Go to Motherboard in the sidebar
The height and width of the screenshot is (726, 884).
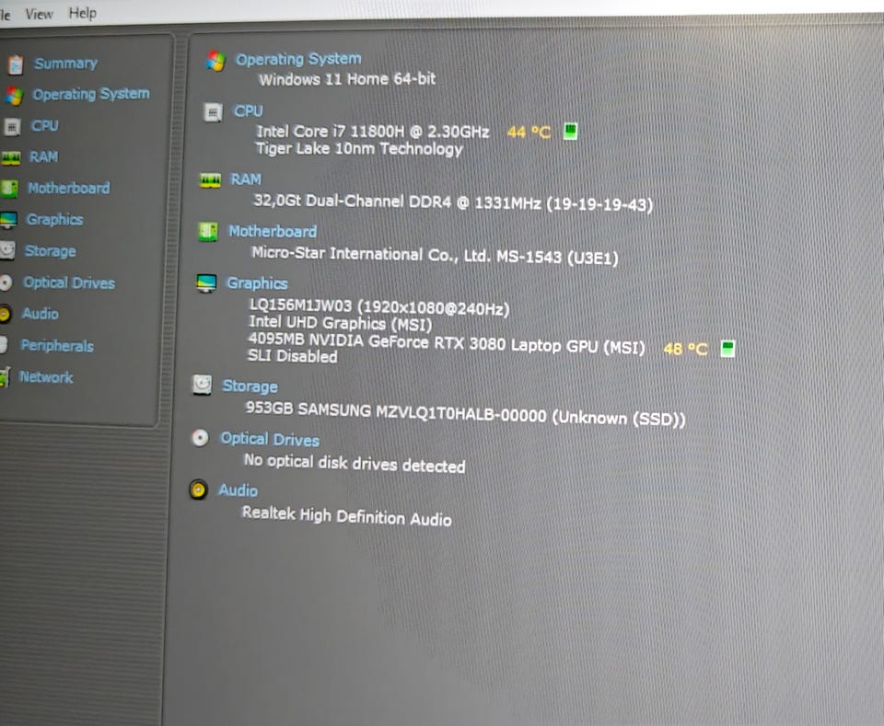(x=69, y=188)
